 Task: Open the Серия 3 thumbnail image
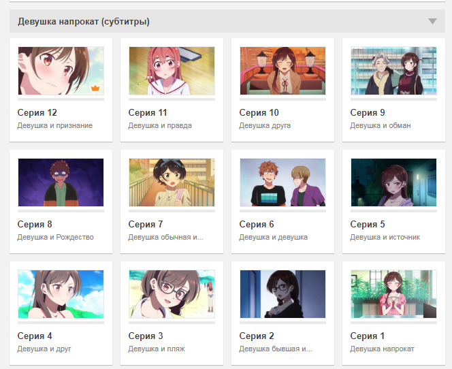click(x=172, y=294)
